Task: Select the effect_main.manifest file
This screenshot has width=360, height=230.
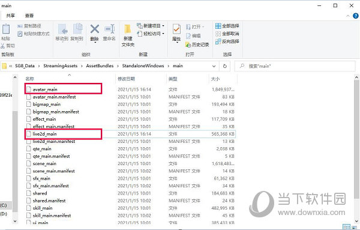Action: 53,127
